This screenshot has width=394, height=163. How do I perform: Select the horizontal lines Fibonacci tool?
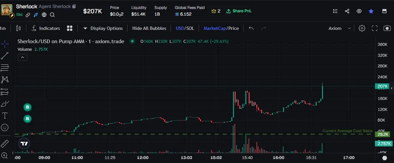[5, 68]
